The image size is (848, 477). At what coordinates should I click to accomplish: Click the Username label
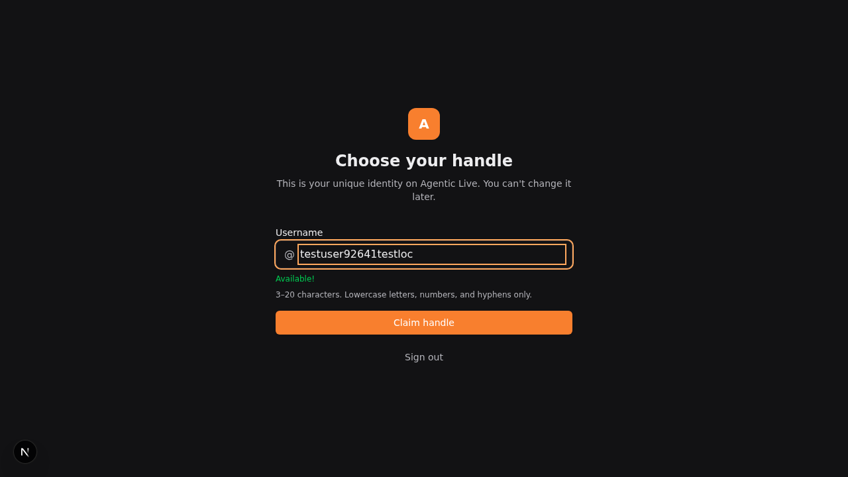(x=299, y=233)
